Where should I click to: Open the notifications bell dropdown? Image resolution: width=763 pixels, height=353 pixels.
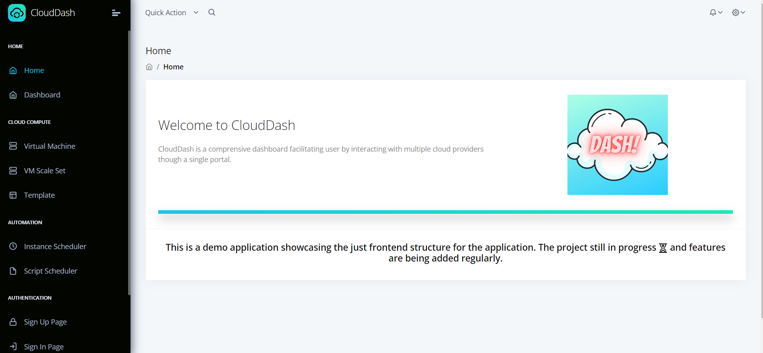click(715, 12)
